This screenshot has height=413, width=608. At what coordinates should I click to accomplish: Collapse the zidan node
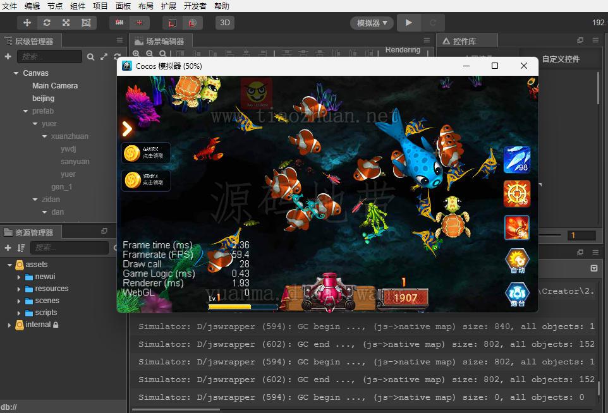tap(35, 200)
